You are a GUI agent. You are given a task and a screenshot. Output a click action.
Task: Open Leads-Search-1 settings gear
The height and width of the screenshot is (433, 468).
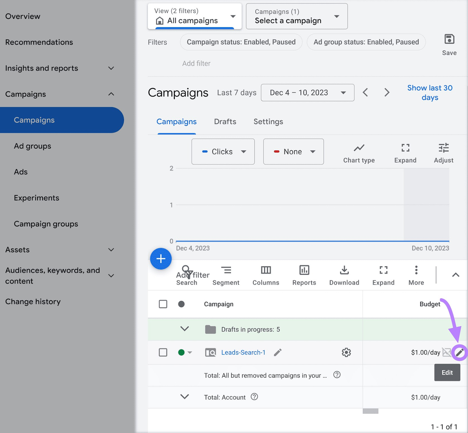pyautogui.click(x=346, y=353)
